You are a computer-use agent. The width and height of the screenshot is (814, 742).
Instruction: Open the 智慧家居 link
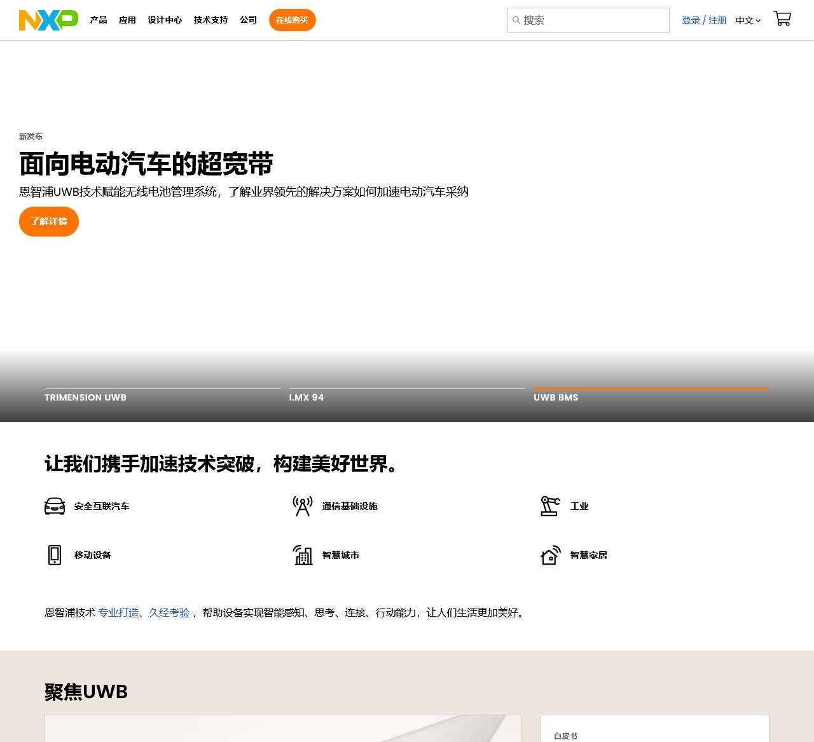589,555
